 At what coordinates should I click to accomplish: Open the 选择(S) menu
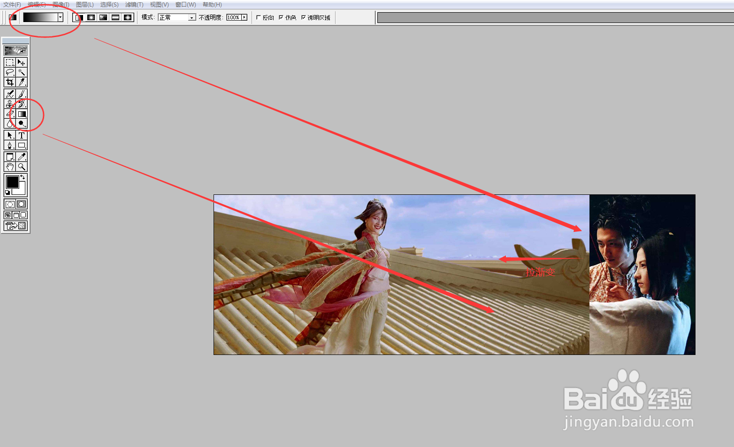tap(109, 5)
